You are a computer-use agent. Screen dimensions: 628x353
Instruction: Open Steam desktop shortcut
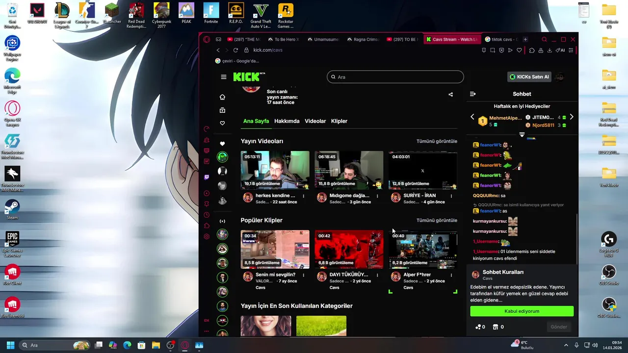(x=12, y=209)
